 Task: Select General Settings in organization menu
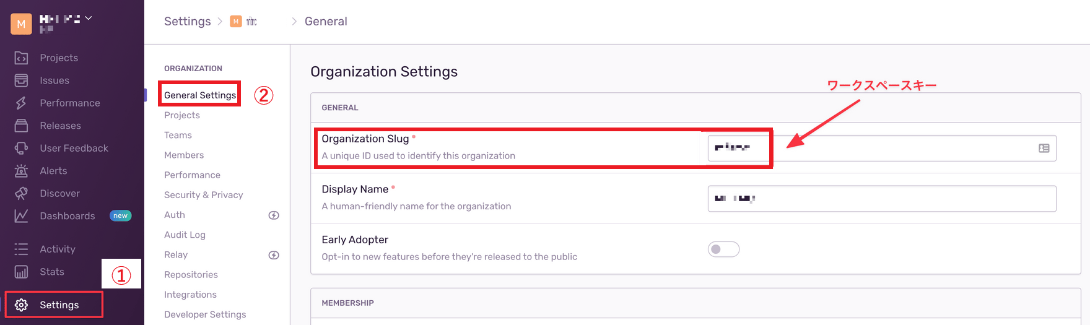tap(200, 95)
